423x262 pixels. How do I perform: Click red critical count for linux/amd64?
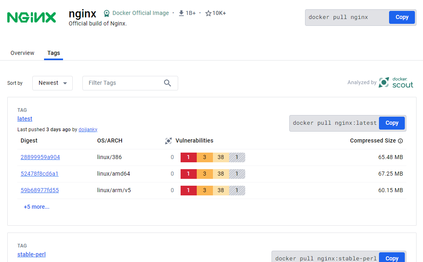pyautogui.click(x=189, y=174)
